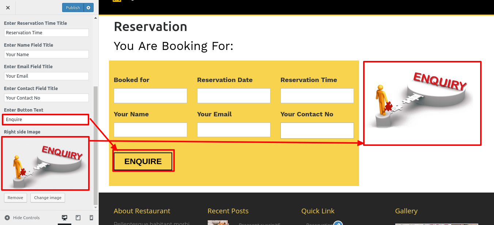The height and width of the screenshot is (225, 494).
Task: Click the enquiry image in page preview
Action: pos(422,103)
